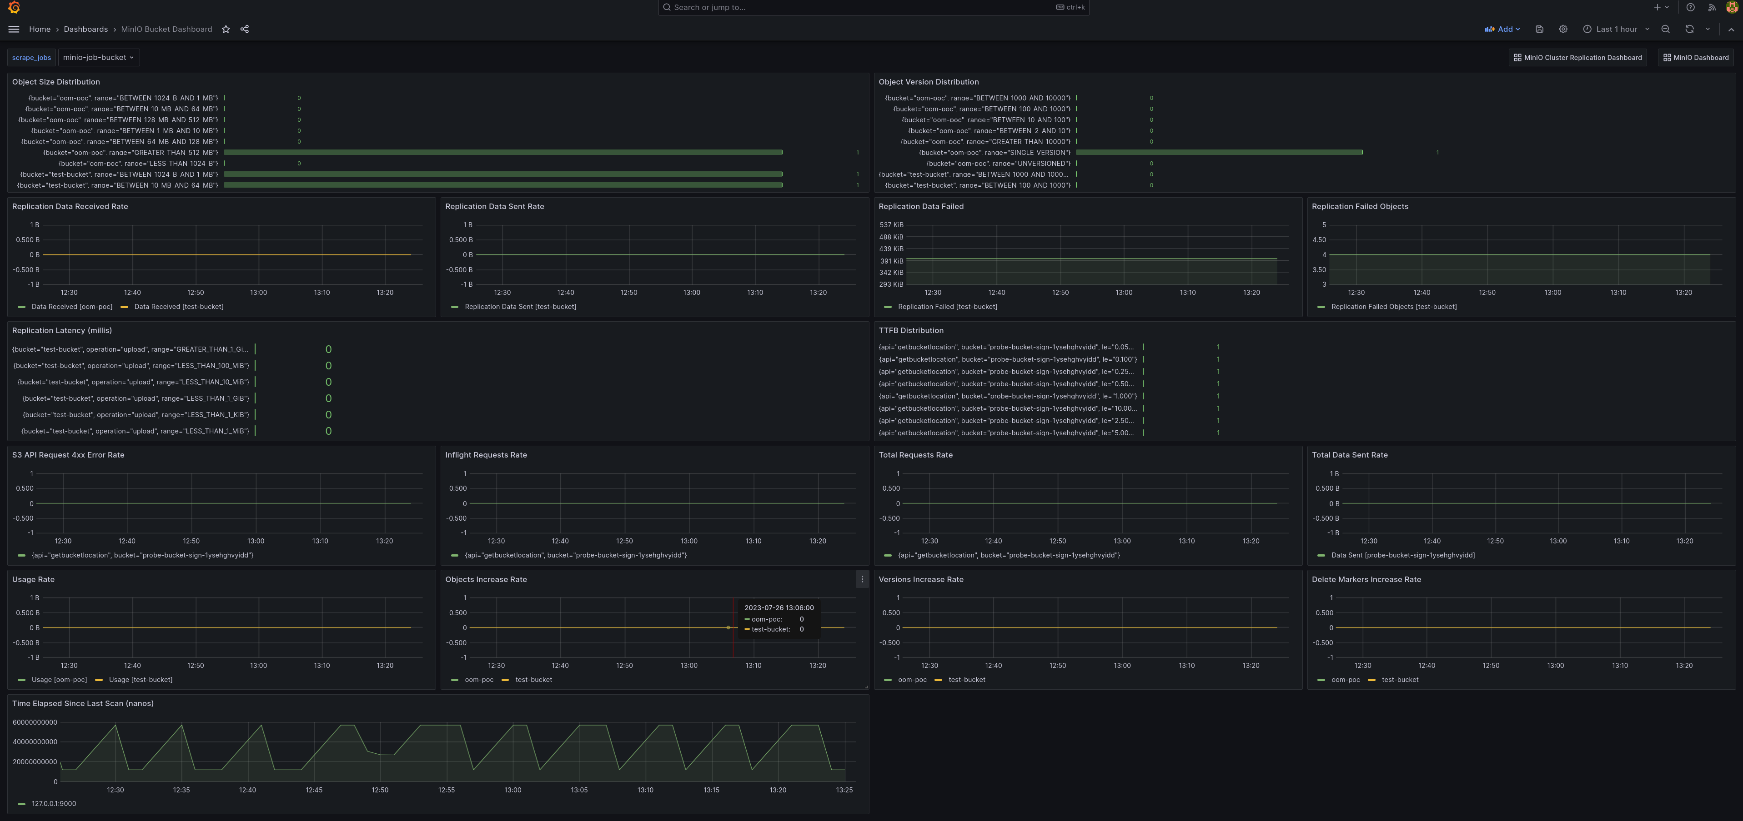Viewport: 1743px width, 821px height.
Task: Open the Objects Increase Rate panel menu
Action: click(862, 580)
